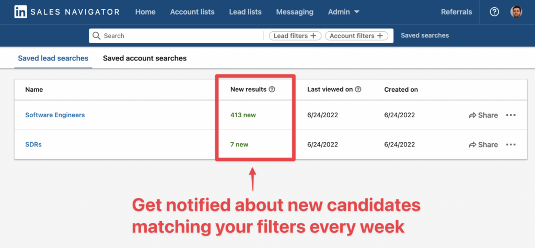Image resolution: width=535 pixels, height=248 pixels.
Task: Share the SDRs saved search
Action: pos(483,145)
